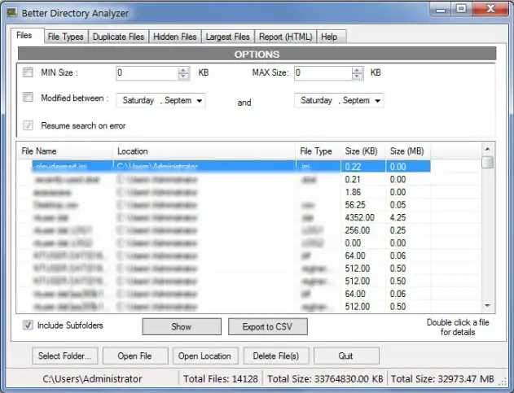Enable the Modified between checkbox
514x393 pixels.
[x=28, y=97]
